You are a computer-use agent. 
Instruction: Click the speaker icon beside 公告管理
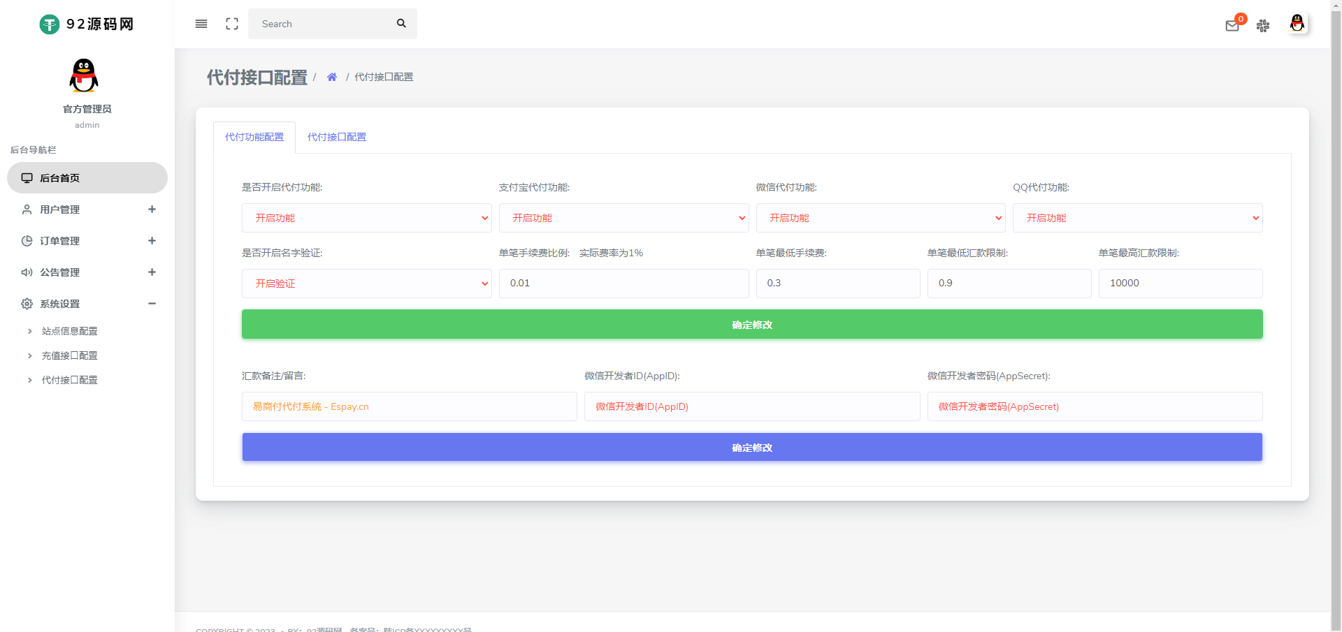tap(27, 272)
